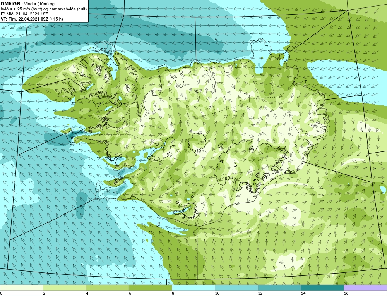Screen dimensions: 387x296
Task: Click the legend scale label 12
Action: 260,293
